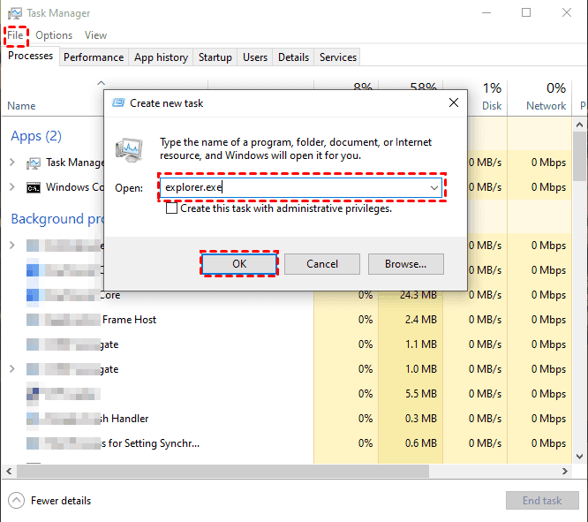Click the vertical scrollbar down arrow
588x522 pixels.
pyautogui.click(x=580, y=457)
